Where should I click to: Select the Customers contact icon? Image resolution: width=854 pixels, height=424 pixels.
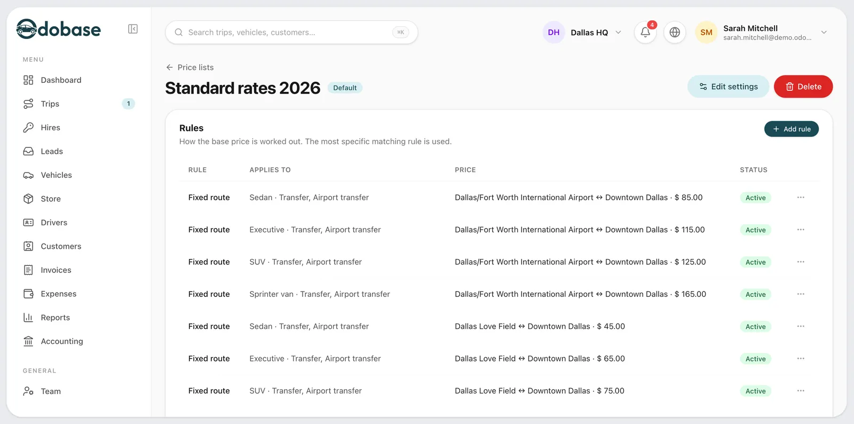pos(28,246)
